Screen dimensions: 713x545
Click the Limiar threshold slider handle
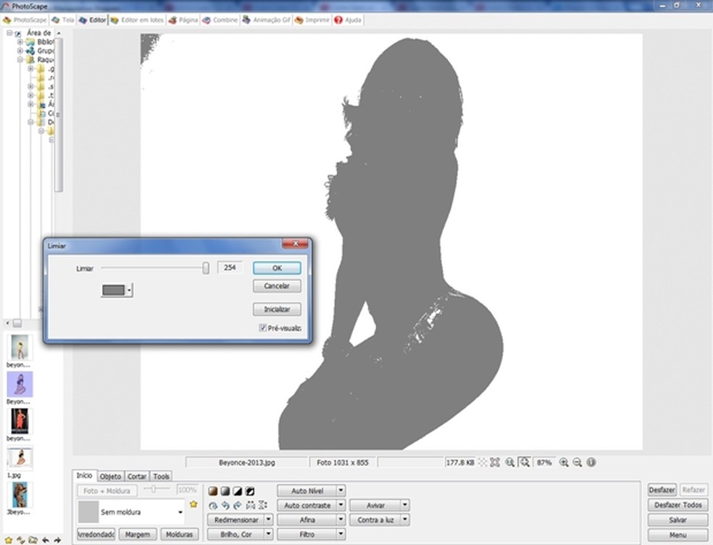pos(206,268)
